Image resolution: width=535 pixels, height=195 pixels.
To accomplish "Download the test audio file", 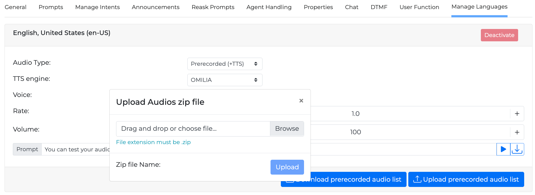I will click(517, 149).
